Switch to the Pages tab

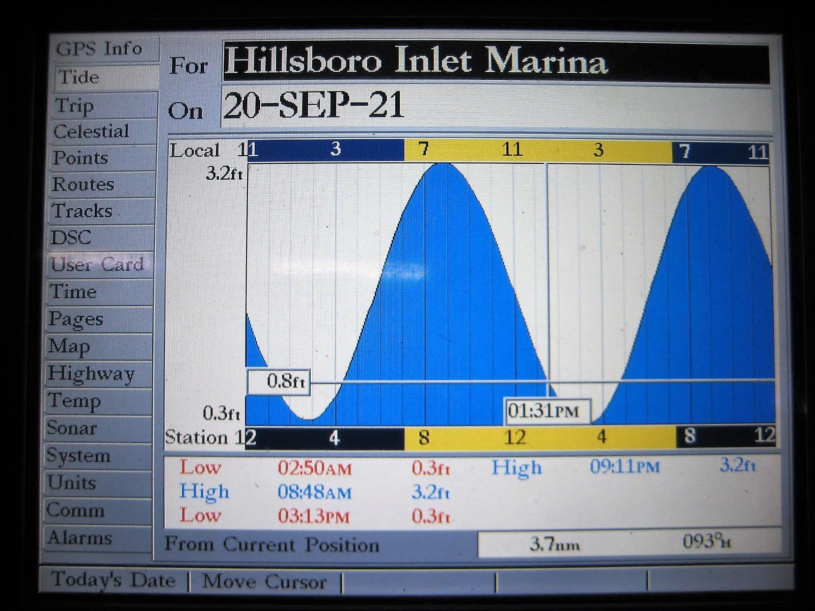pyautogui.click(x=100, y=319)
